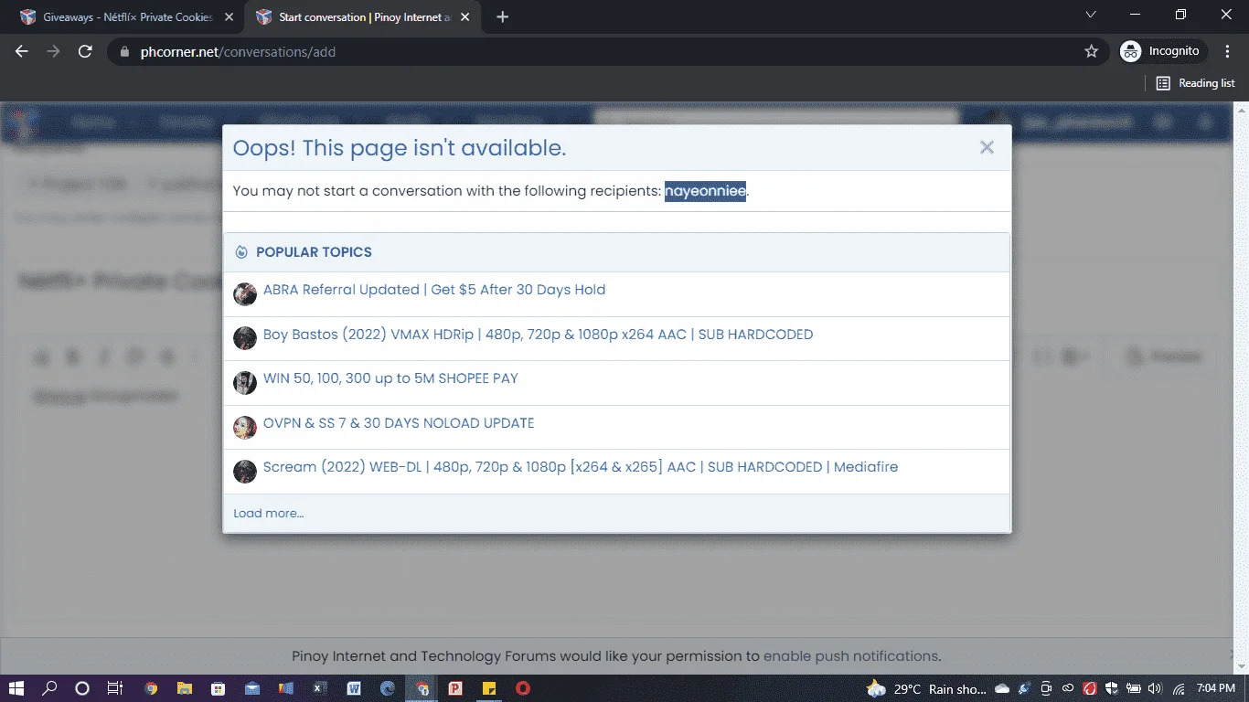The width and height of the screenshot is (1249, 702).
Task: Click avatar beside Scream (2022) topic
Action: pos(245,471)
